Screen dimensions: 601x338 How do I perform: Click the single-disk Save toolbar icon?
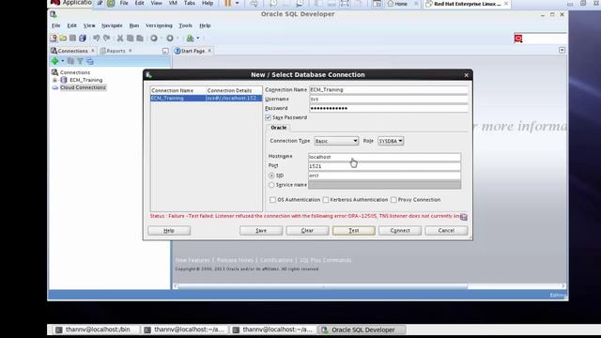click(72, 38)
